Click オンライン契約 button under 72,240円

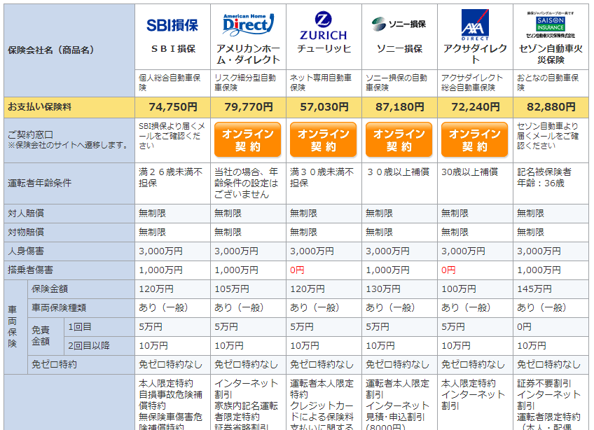[x=475, y=140]
